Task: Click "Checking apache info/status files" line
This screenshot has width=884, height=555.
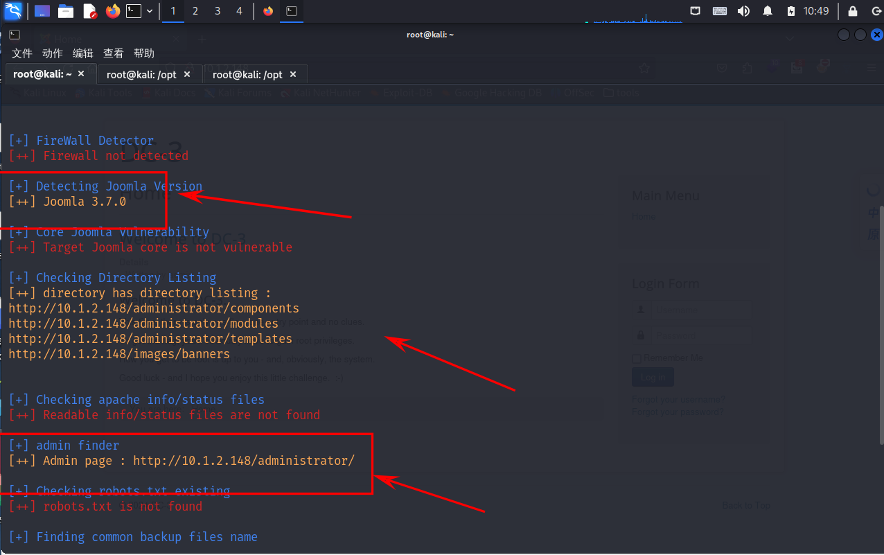Action: tap(136, 400)
